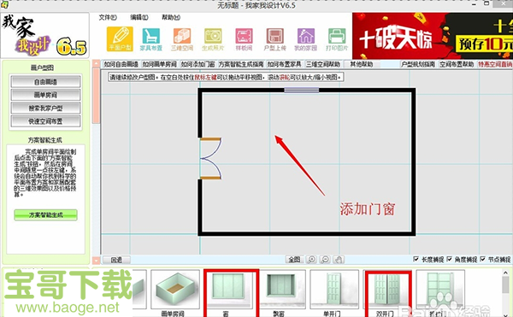Open the 我的家园 home icon
The image size is (513, 317).
click(x=305, y=39)
